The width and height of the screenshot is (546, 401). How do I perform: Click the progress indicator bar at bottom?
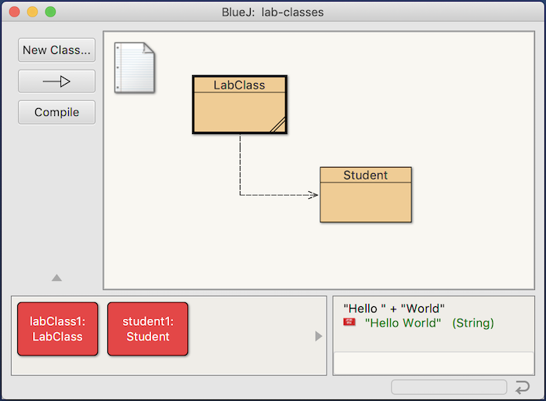[x=448, y=387]
